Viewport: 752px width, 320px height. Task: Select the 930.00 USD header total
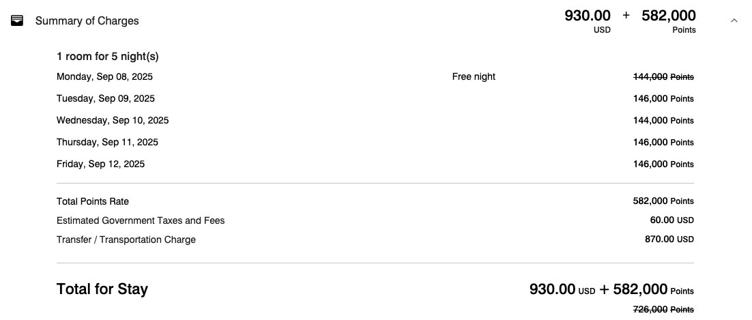coord(588,21)
